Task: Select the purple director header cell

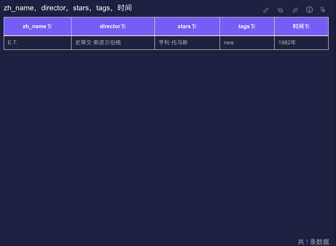Action: click(x=113, y=26)
